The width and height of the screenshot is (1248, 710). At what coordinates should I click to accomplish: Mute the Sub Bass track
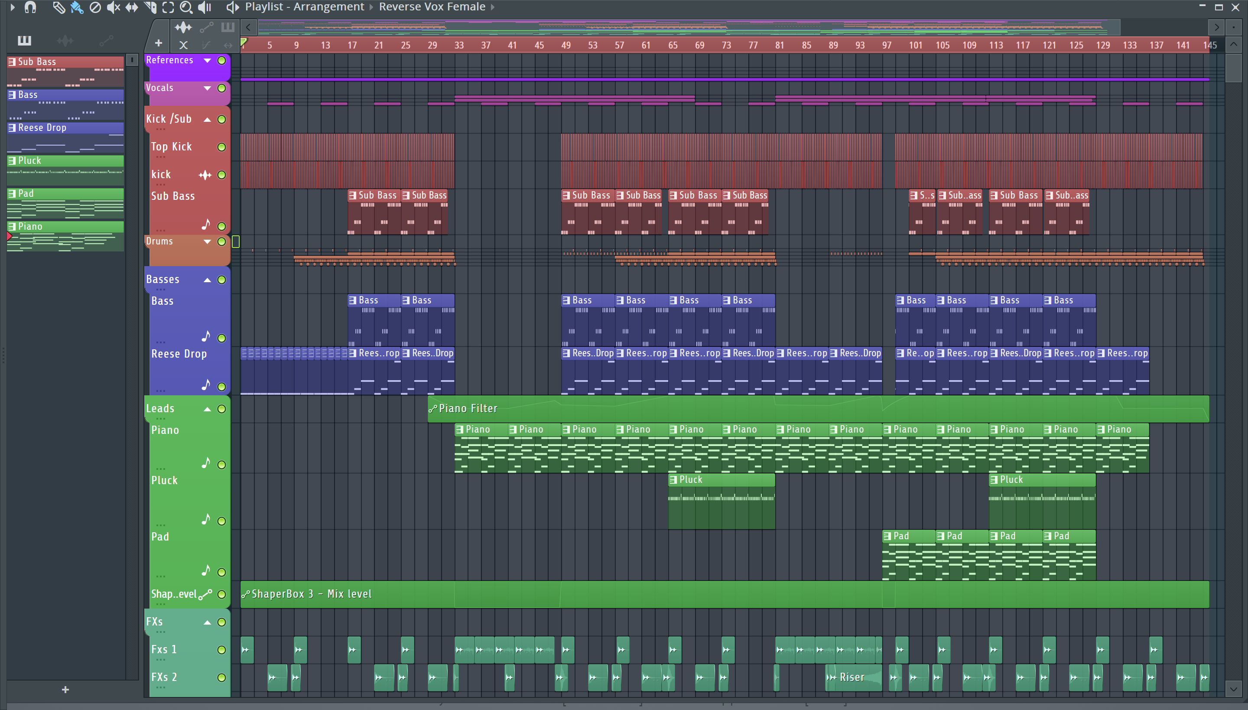[x=222, y=226]
